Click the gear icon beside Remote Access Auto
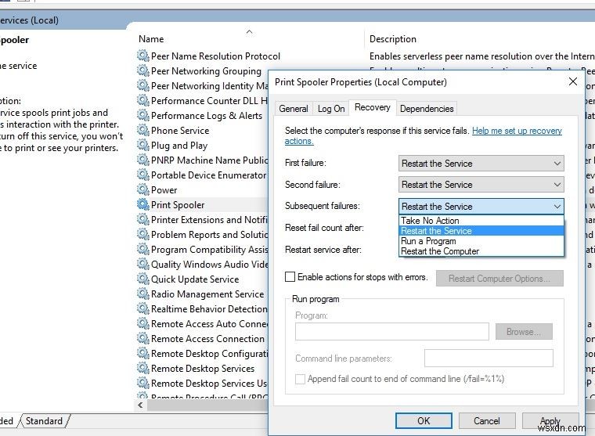The height and width of the screenshot is (436, 595). click(x=142, y=324)
